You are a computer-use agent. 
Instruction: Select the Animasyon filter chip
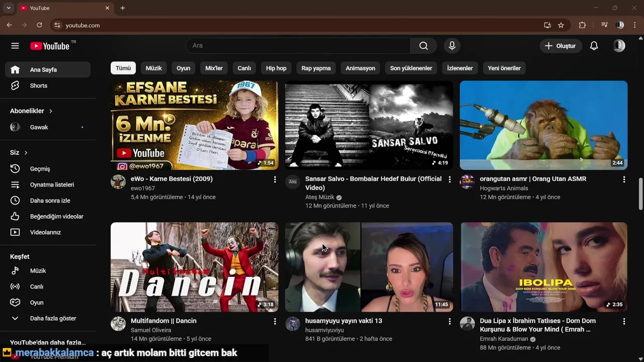tap(360, 68)
